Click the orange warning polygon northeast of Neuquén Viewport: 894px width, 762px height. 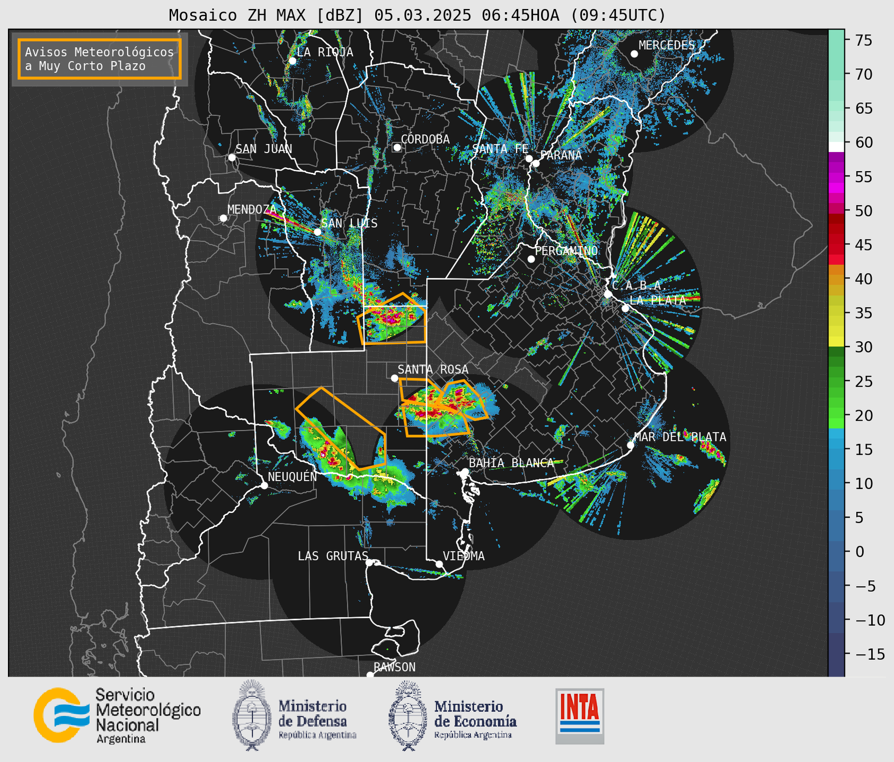[x=342, y=428]
